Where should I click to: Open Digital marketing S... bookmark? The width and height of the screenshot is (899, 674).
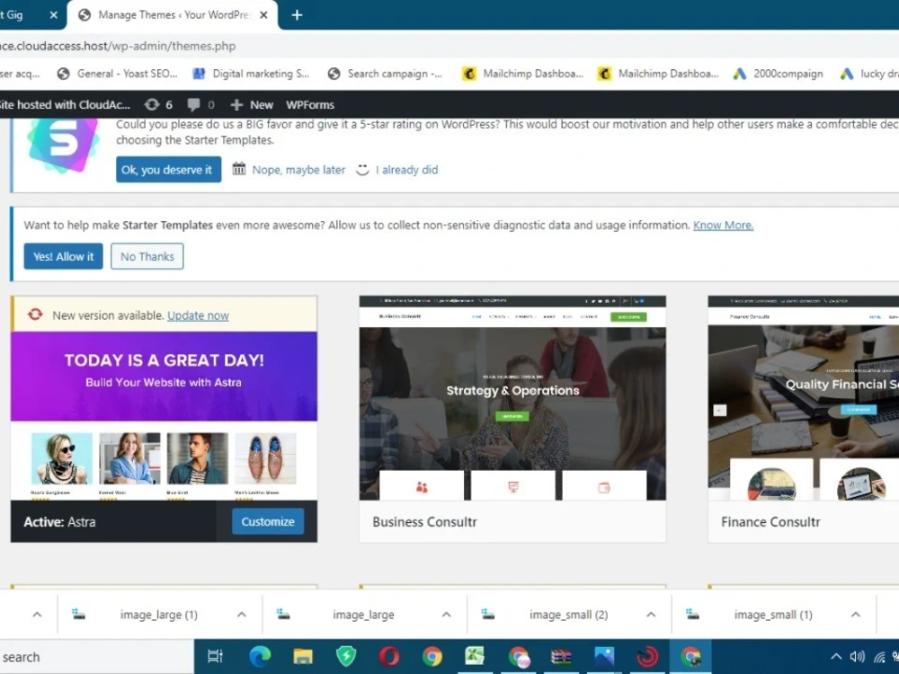[x=251, y=74]
